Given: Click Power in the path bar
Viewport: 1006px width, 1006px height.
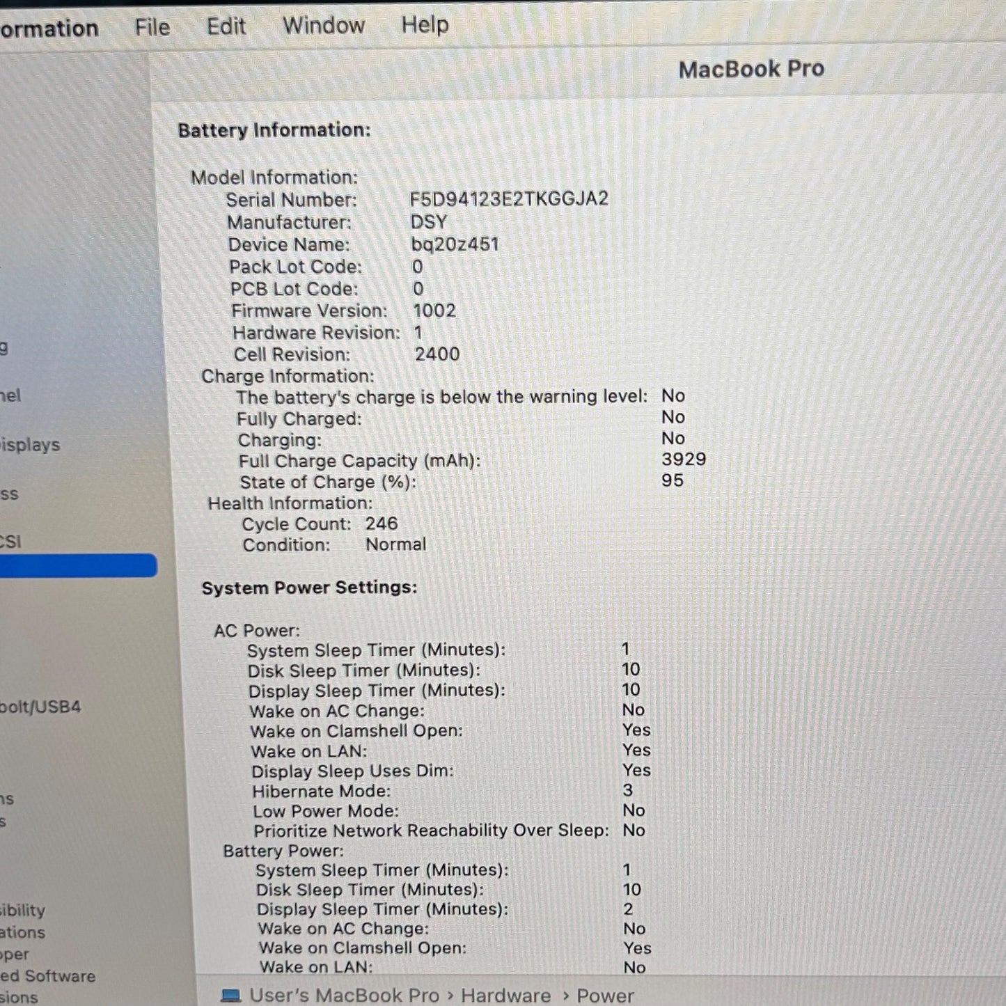Looking at the screenshot, I should click(x=604, y=996).
